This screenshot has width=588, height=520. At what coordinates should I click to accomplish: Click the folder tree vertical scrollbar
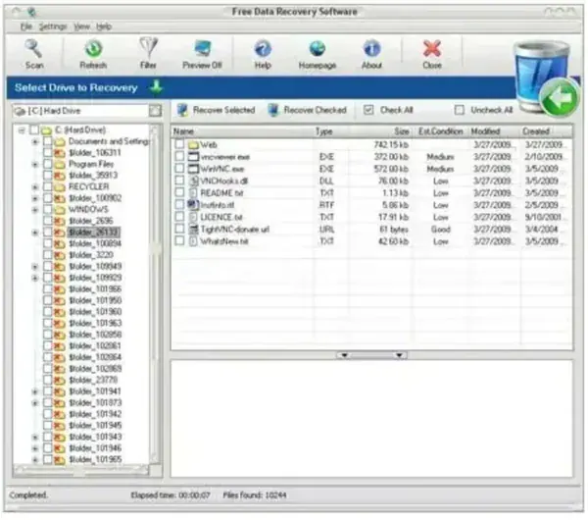155,294
